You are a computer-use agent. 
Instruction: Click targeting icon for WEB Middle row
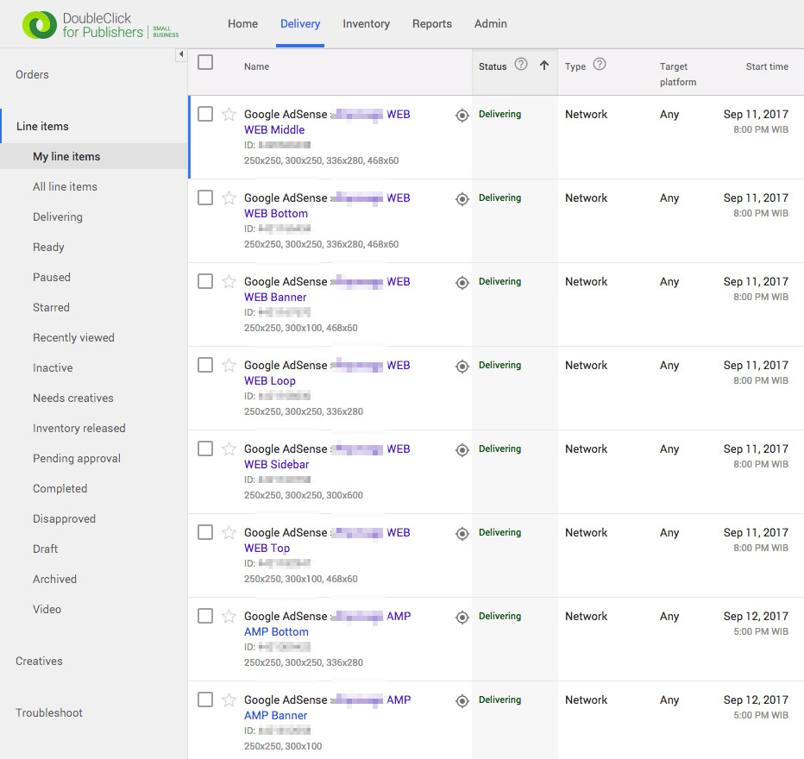pos(462,116)
